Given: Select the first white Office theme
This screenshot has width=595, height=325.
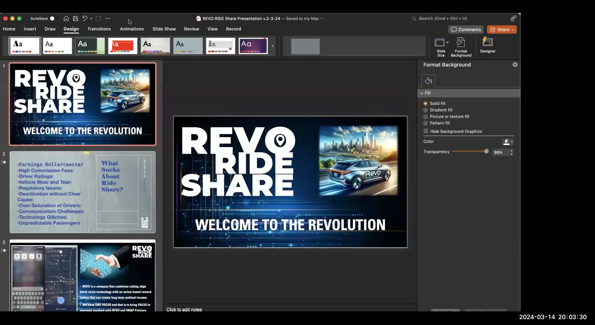Looking at the screenshot, I should [x=25, y=46].
